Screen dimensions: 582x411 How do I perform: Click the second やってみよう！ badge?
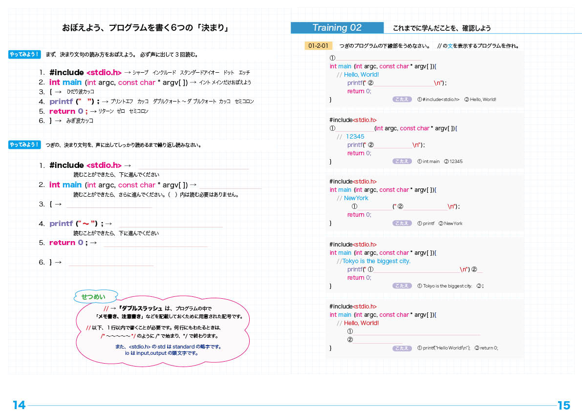pyautogui.click(x=24, y=144)
